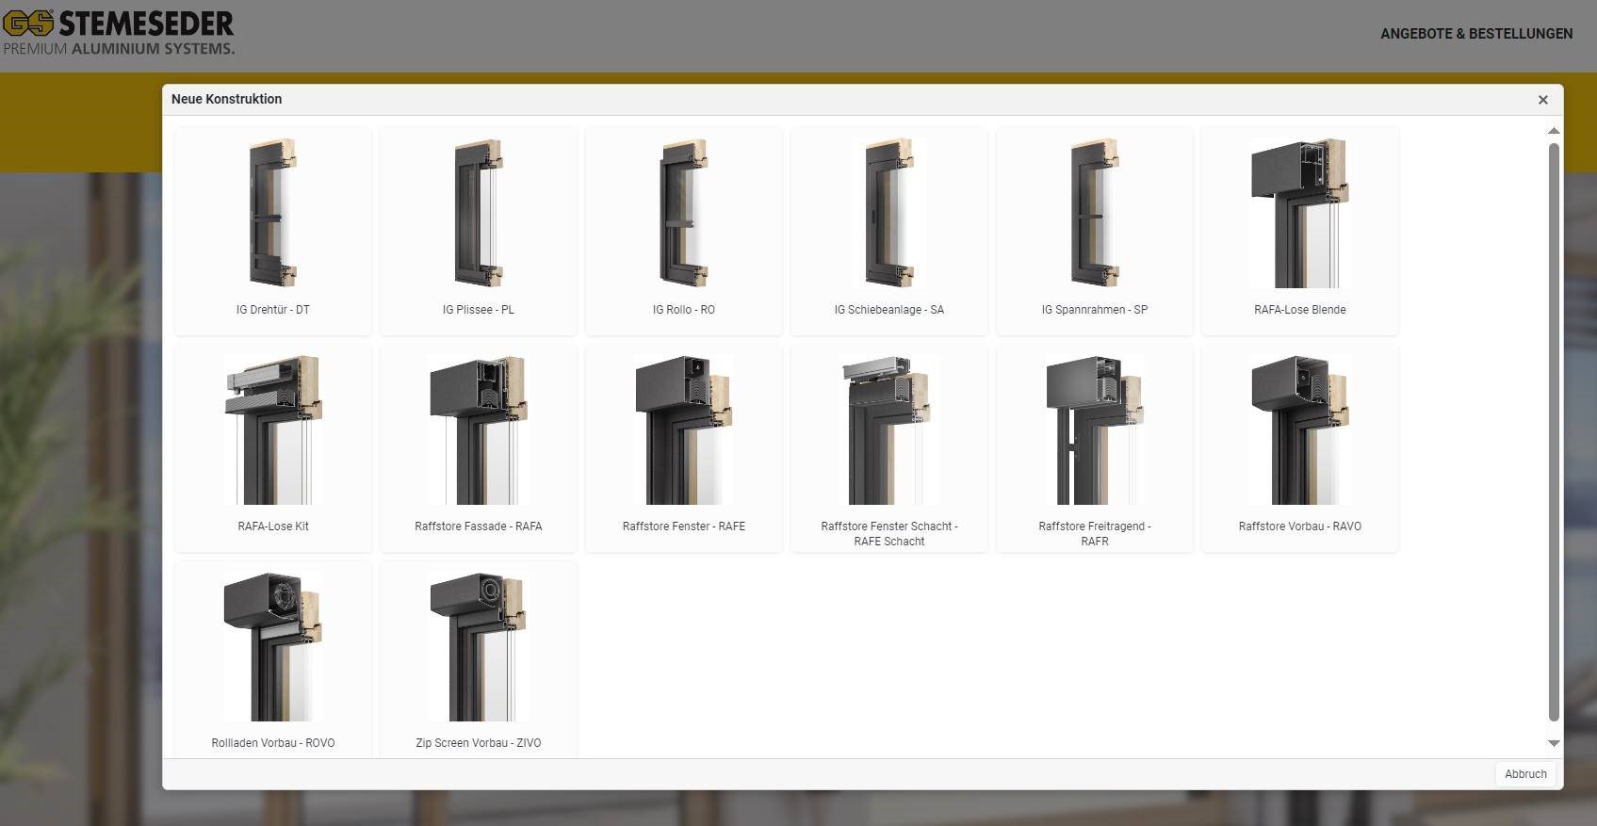The image size is (1597, 826).
Task: Close the Neue Konstruktion dialog
Action: coord(1543,100)
